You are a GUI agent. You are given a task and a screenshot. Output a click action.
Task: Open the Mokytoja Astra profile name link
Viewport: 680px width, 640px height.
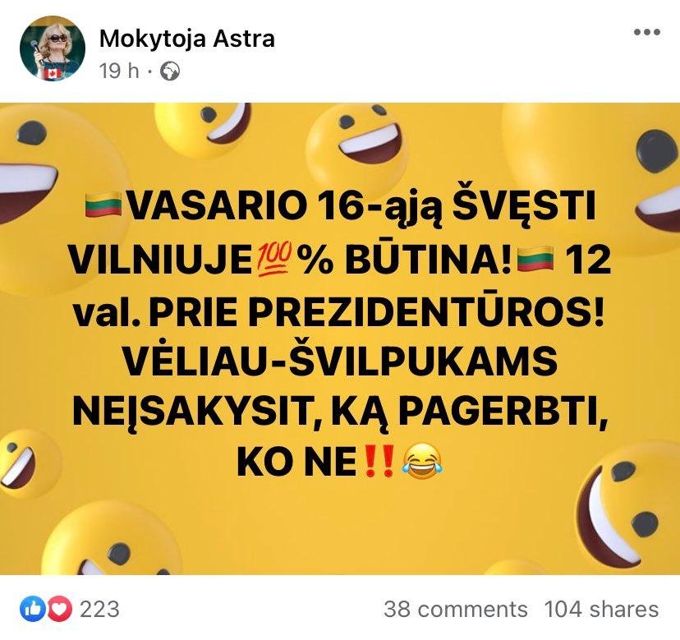[187, 38]
